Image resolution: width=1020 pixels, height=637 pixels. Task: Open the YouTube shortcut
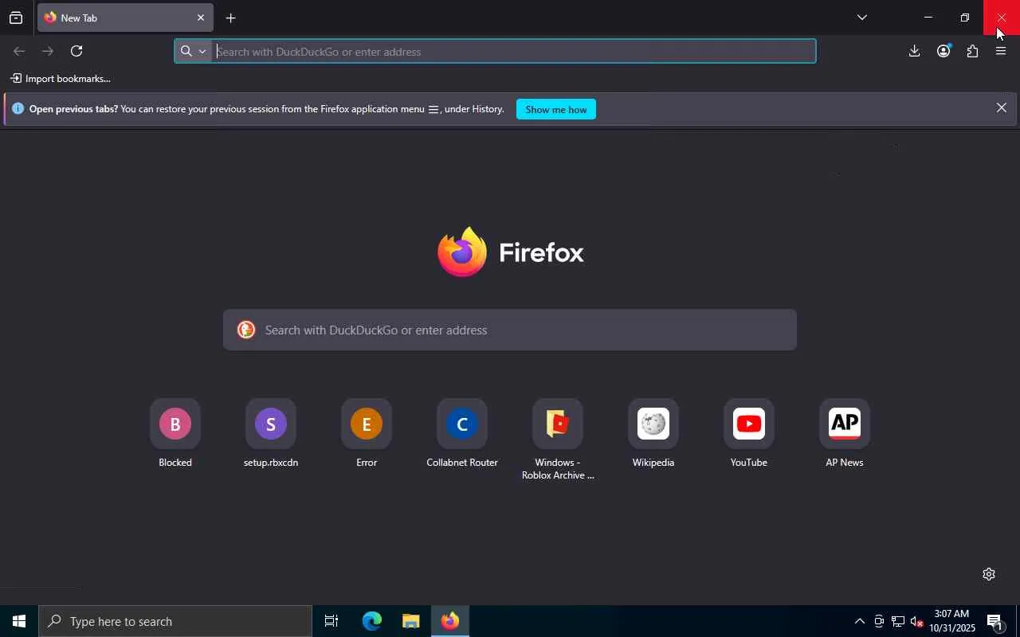click(749, 433)
